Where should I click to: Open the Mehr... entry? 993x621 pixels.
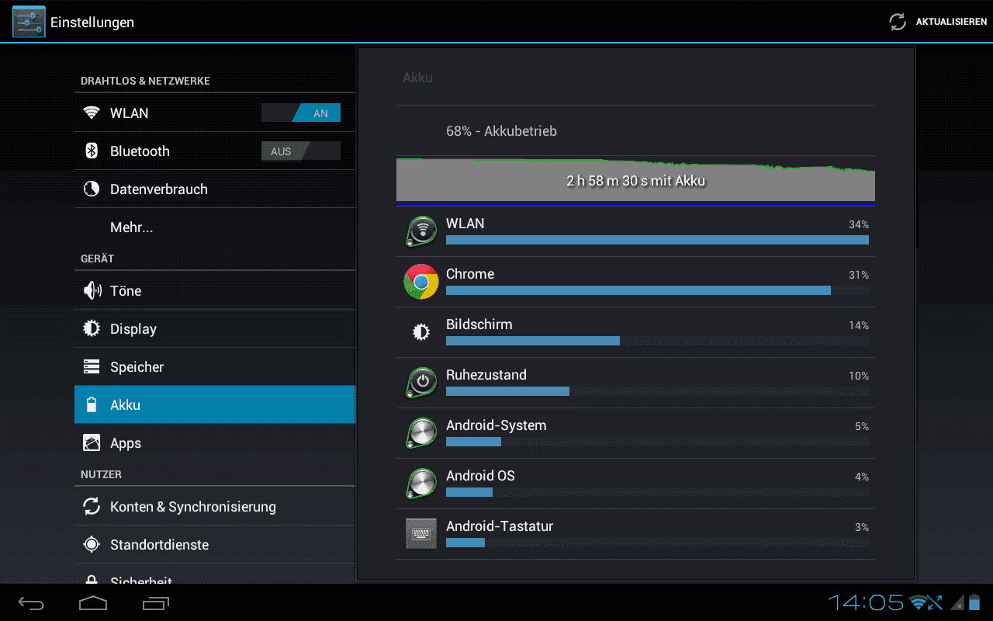pyautogui.click(x=215, y=227)
